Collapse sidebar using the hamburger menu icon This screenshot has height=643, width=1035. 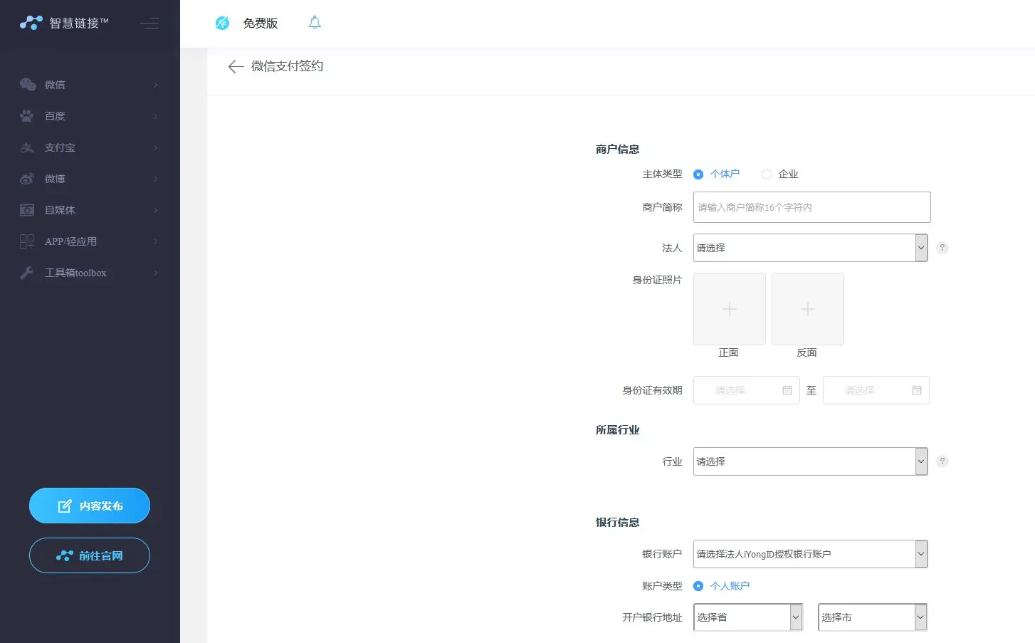tap(149, 23)
